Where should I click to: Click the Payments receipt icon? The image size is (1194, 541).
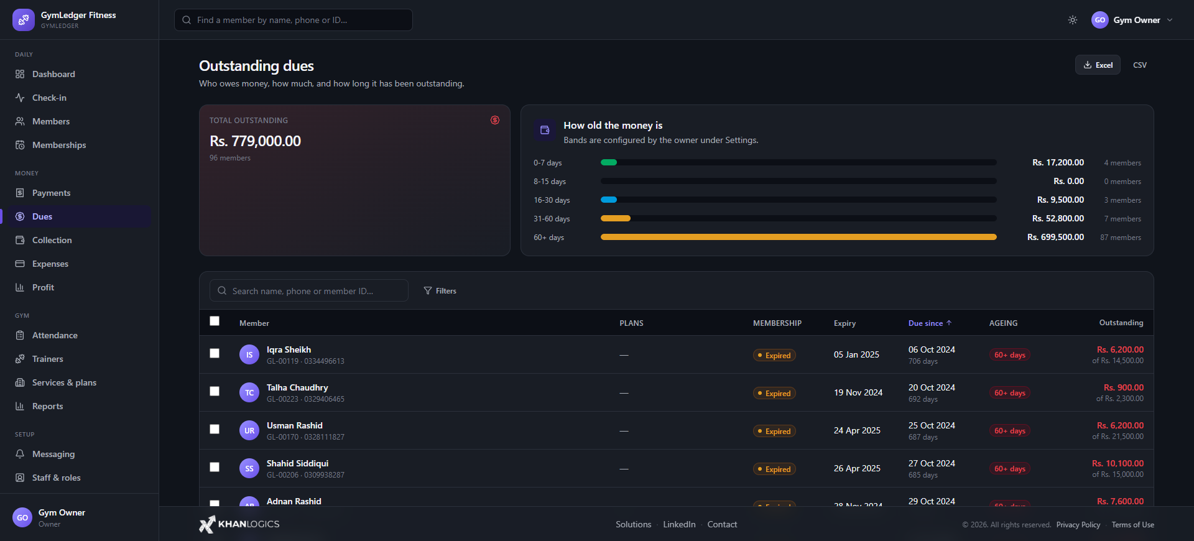(x=20, y=193)
